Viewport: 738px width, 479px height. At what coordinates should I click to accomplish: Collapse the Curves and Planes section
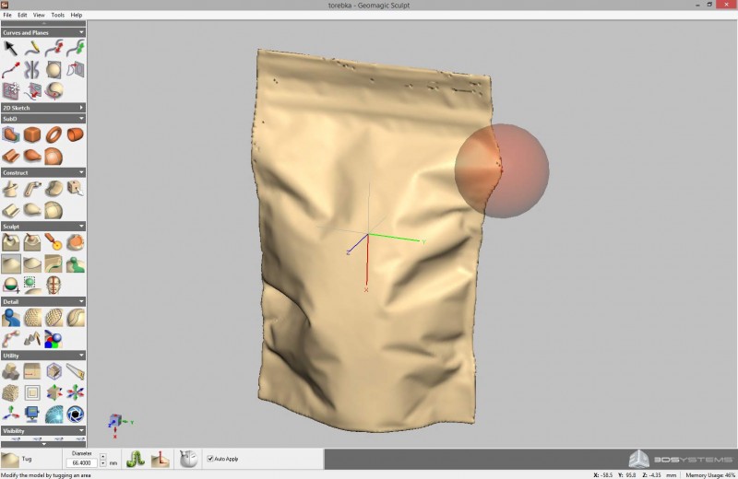[x=81, y=32]
